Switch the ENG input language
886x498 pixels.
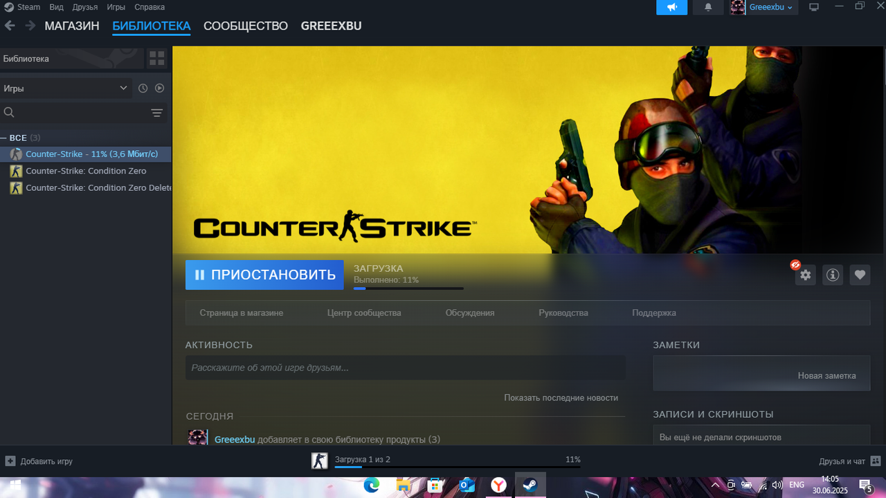pos(797,485)
